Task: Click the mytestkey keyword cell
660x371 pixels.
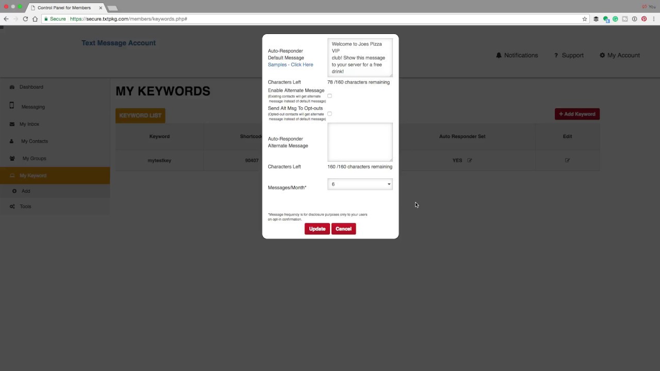Action: click(159, 160)
